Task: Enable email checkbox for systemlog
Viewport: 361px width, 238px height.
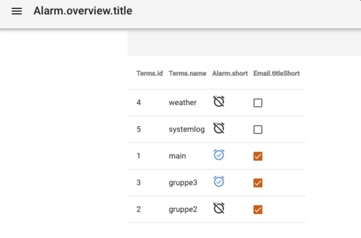Action: point(258,129)
